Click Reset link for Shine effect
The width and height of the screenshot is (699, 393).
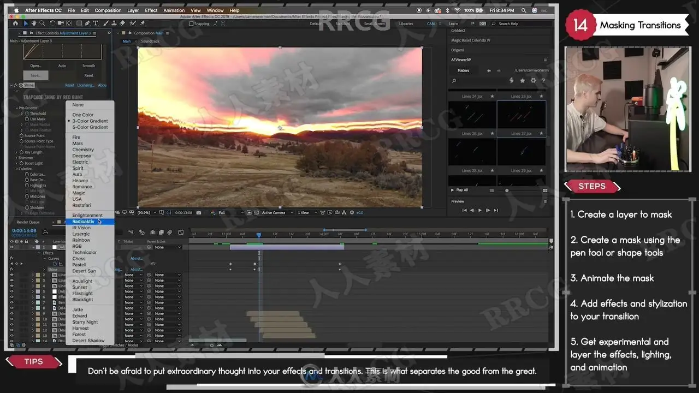pos(70,85)
